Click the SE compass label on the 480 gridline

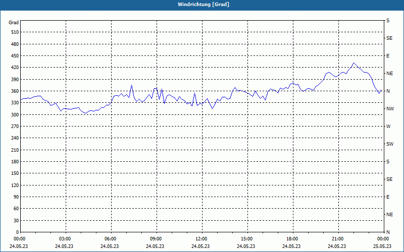(x=389, y=38)
